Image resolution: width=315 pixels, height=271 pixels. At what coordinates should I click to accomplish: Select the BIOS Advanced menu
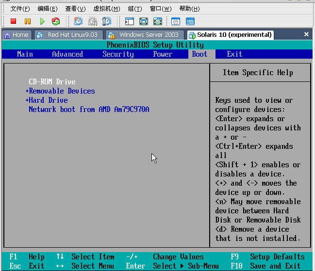(x=67, y=54)
